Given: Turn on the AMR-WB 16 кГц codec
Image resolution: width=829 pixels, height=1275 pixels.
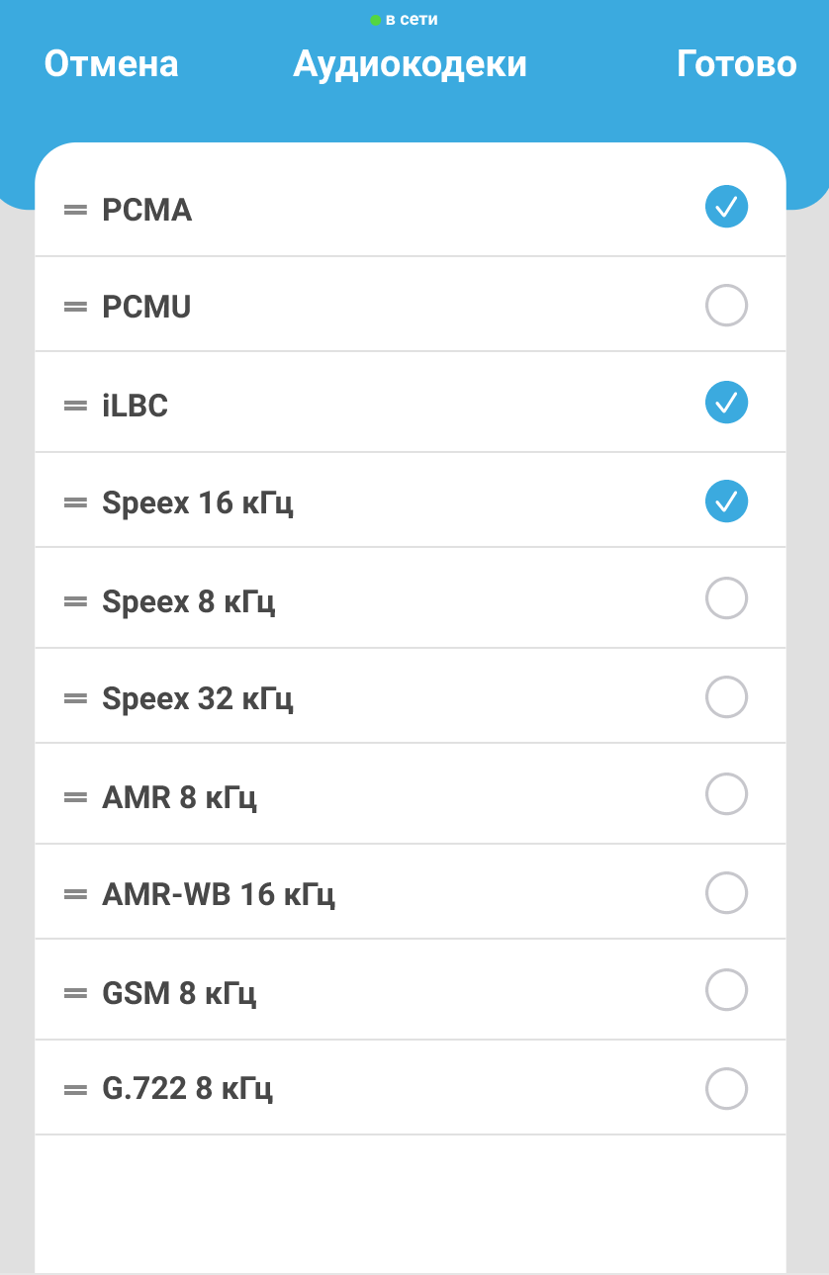Looking at the screenshot, I should click(x=726, y=892).
